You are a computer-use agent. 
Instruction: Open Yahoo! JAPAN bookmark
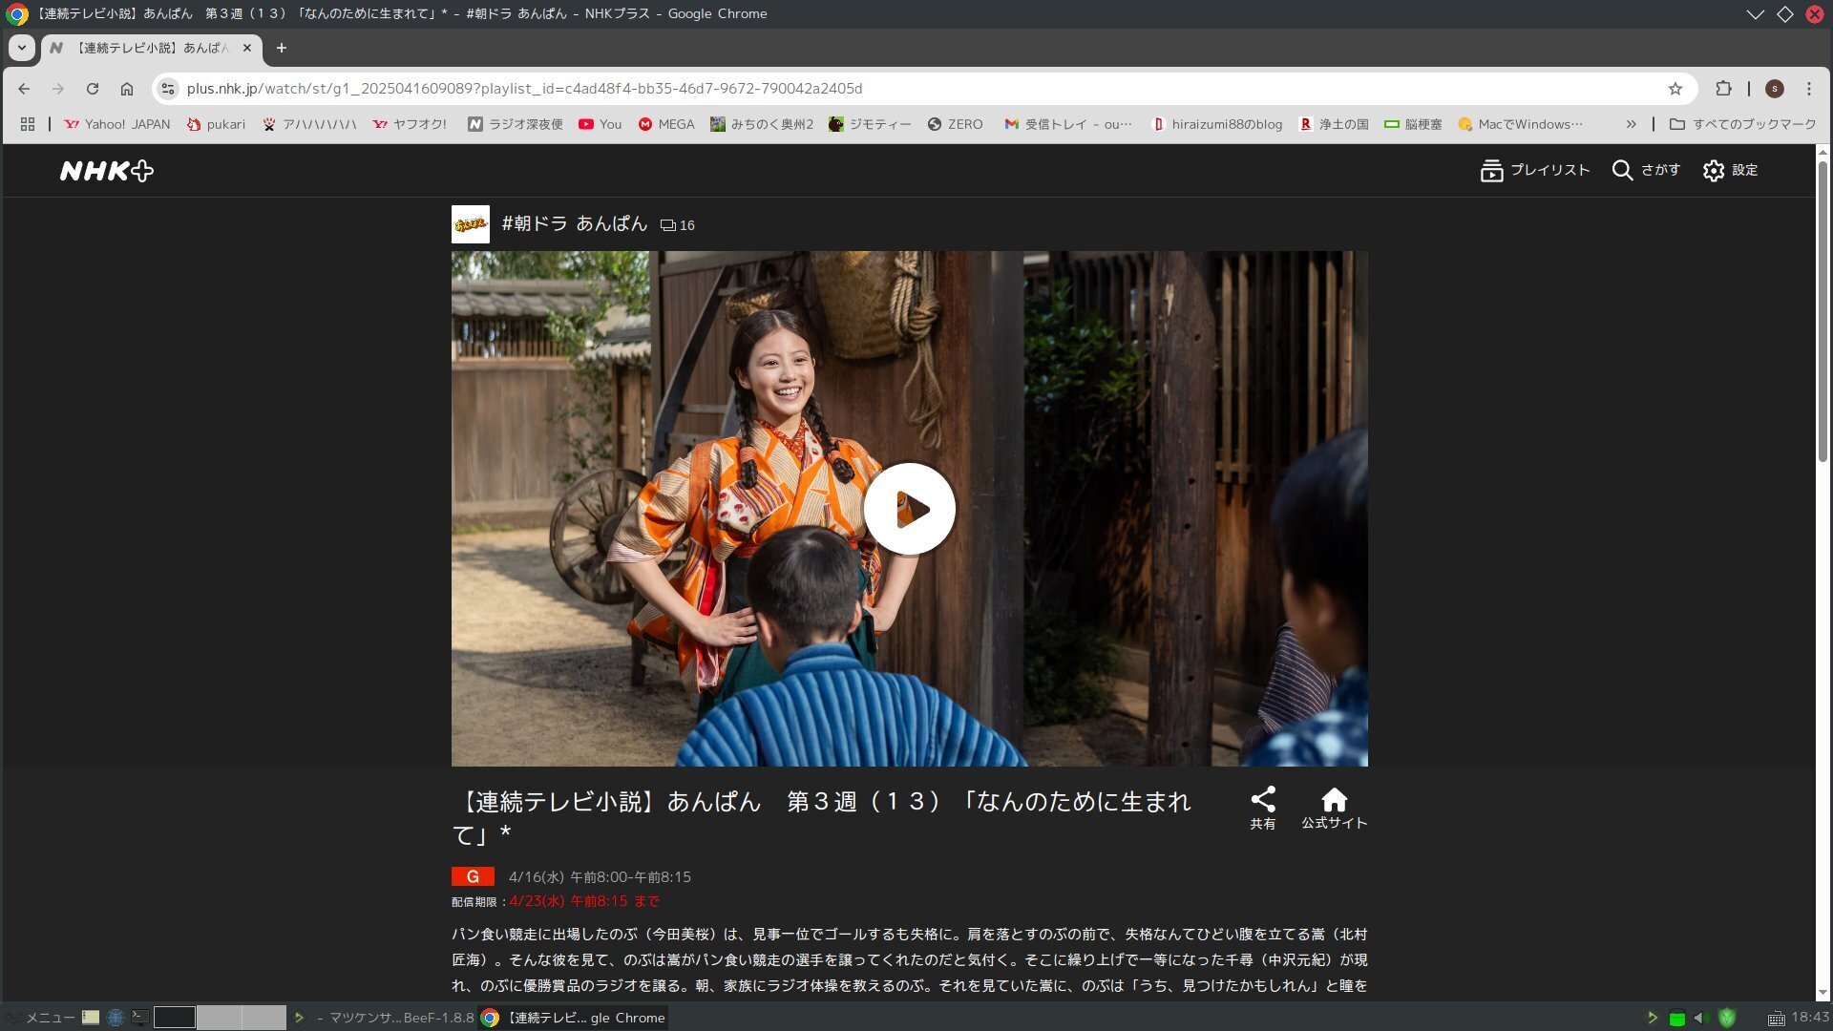click(116, 124)
